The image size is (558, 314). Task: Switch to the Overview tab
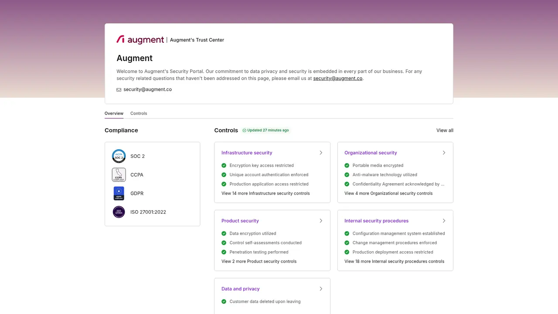click(114, 113)
